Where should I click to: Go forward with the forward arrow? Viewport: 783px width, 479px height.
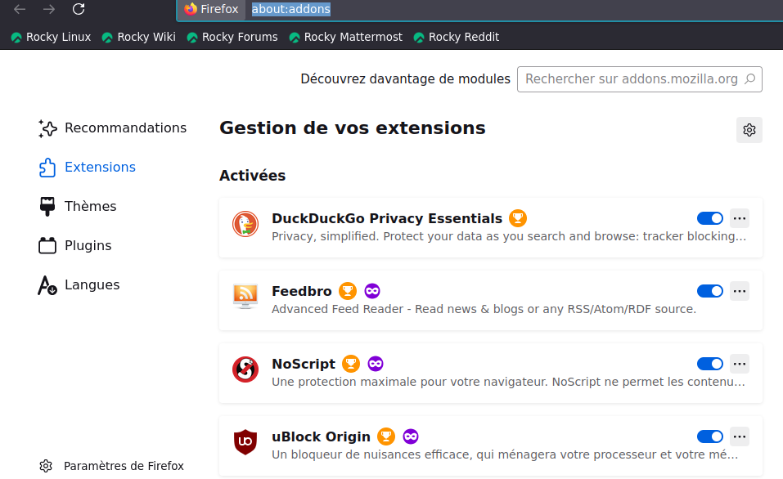(49, 9)
